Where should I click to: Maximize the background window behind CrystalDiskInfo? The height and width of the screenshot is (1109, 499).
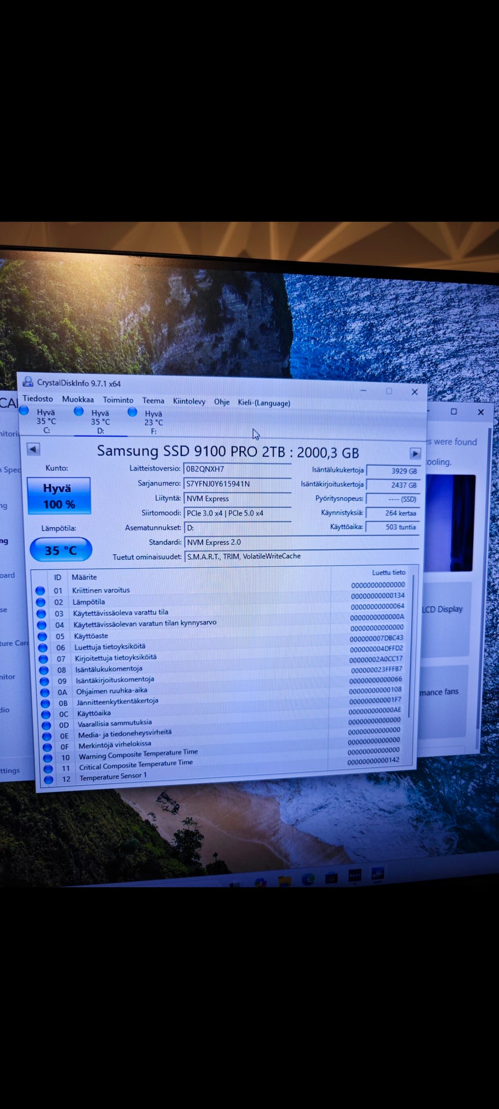coord(454,411)
